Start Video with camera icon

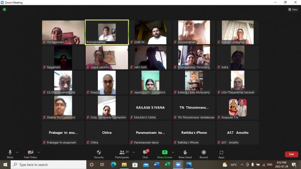[30, 152]
